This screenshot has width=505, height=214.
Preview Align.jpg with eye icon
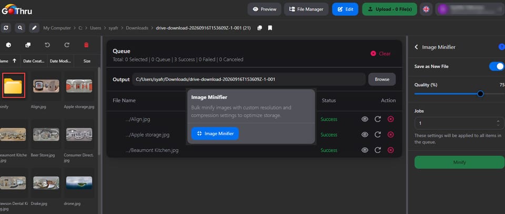point(365,119)
